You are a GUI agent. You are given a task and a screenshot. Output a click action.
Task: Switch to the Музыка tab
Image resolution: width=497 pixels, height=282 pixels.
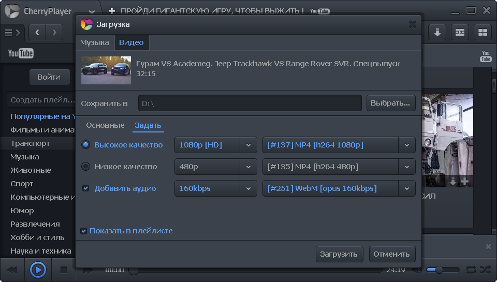(x=94, y=42)
